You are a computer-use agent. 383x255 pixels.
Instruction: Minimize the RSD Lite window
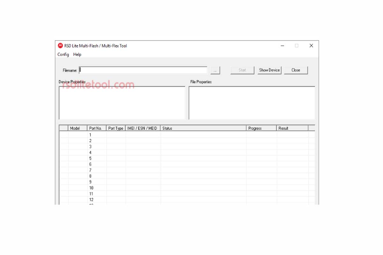tap(282, 46)
